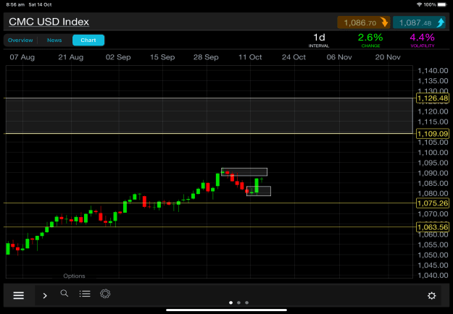Tap the 20 Nov date axis label
The height and width of the screenshot is (314, 453).
pyautogui.click(x=388, y=57)
